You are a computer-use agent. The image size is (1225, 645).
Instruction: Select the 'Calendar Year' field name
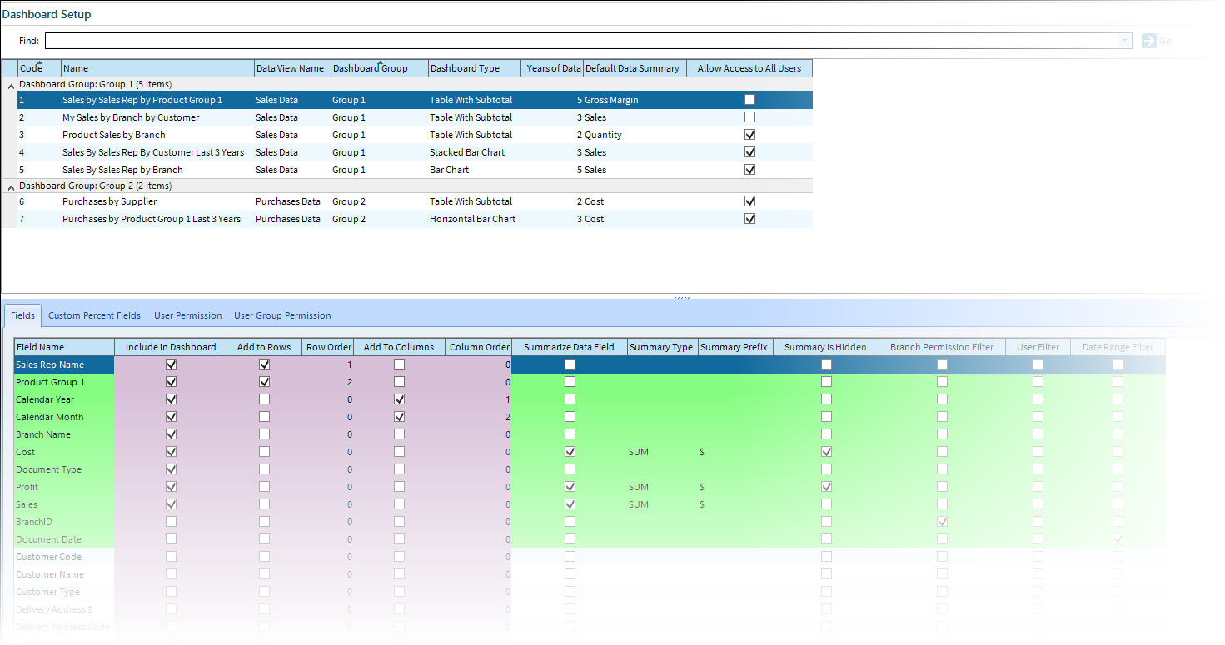pyautogui.click(x=45, y=399)
